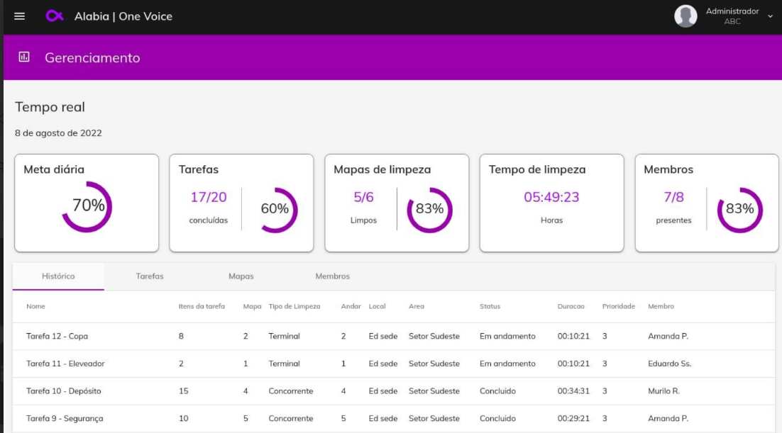Click the administrator avatar picture

click(685, 16)
